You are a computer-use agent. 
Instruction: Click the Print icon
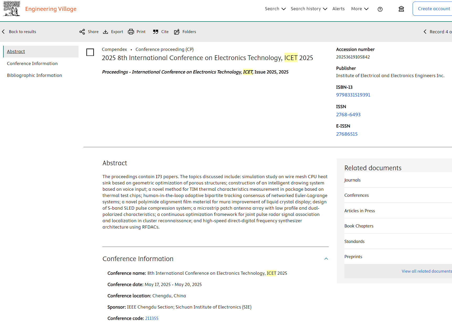(x=131, y=32)
